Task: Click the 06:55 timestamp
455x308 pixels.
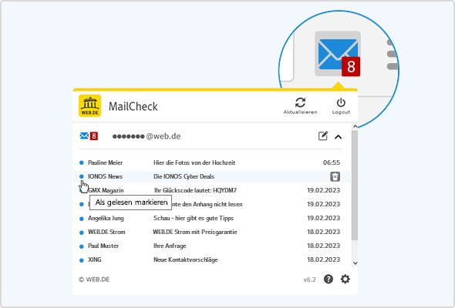Action: tap(332, 162)
